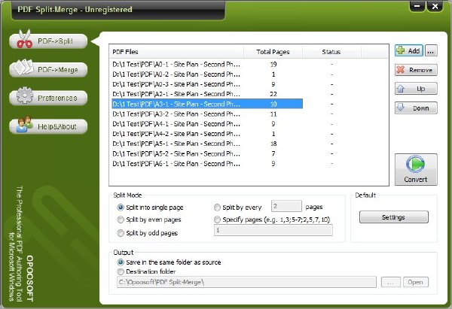This screenshot has height=309, width=452.
Task: Click page count 7 for A5-2 file
Action: [273, 153]
